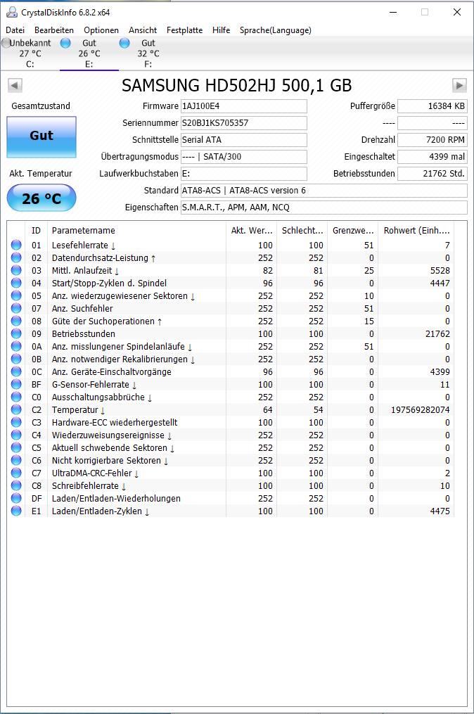474x714 pixels.
Task: Select drive F: tab at 32 °C
Action: click(148, 53)
